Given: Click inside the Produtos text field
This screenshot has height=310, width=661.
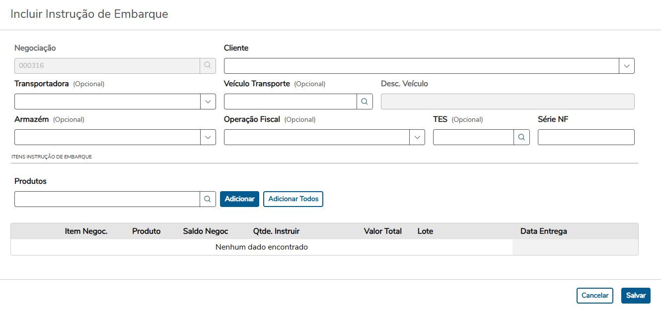Looking at the screenshot, I should [x=107, y=199].
